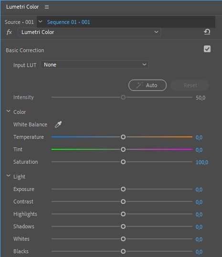Click the Exposure value 0,0
The image size is (222, 257).
[199, 190]
